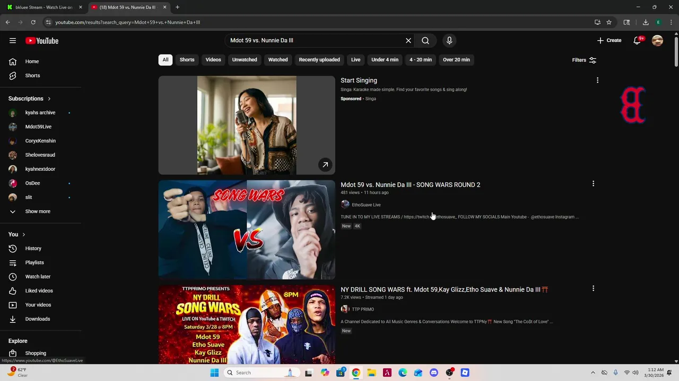Image resolution: width=679 pixels, height=381 pixels.
Task: Clear the search box with the X
Action: click(408, 40)
